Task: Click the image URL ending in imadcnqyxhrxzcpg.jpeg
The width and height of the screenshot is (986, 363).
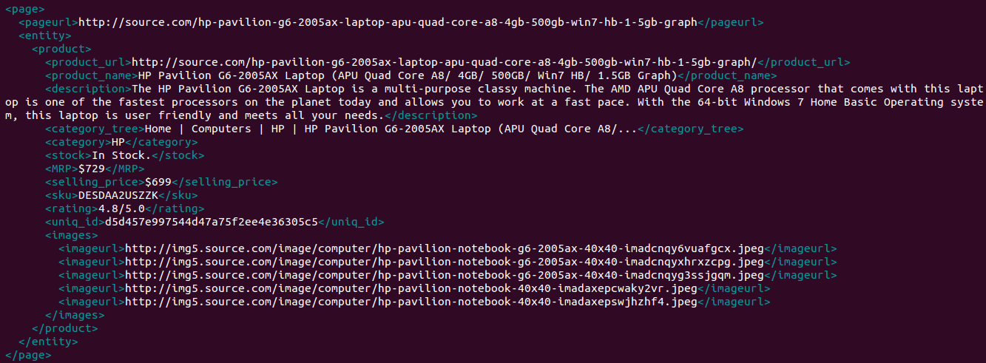Action: pos(445,262)
